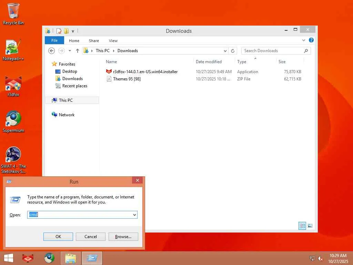The image size is (353, 265).
Task: Open the Home ribbon tab
Action: click(x=74, y=41)
